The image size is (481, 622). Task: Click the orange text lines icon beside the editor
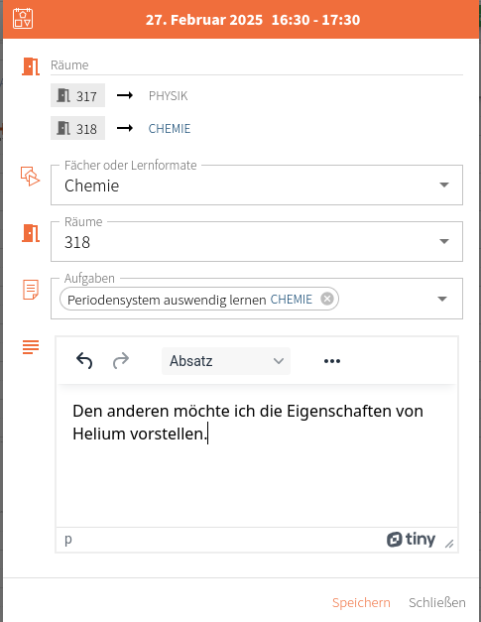[31, 346]
